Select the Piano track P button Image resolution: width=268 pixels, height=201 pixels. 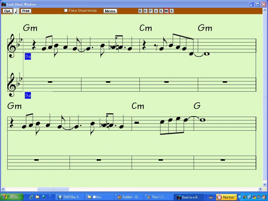[x=150, y=11]
